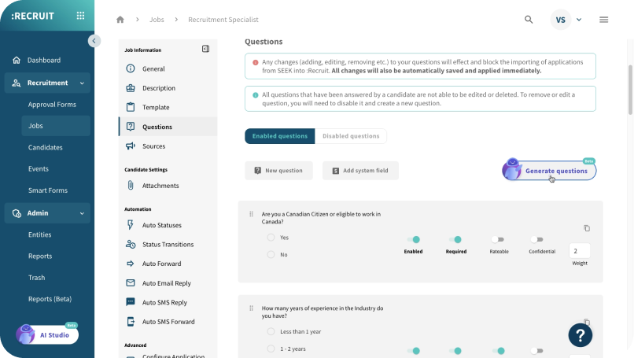The width and height of the screenshot is (634, 358).
Task: Click the Status Transitions icon
Action: [x=131, y=244]
